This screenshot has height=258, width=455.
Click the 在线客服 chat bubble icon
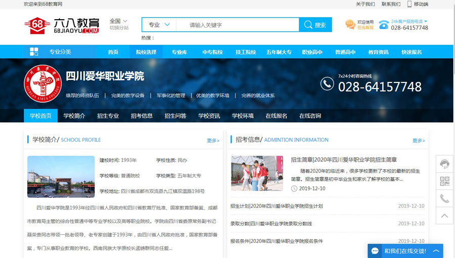click(350, 24)
